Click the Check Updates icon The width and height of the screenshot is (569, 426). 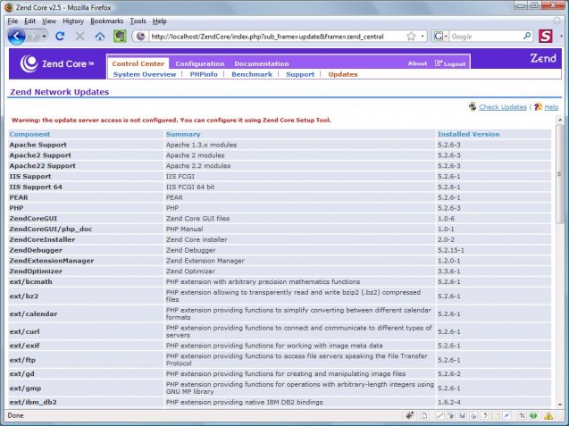click(x=473, y=106)
